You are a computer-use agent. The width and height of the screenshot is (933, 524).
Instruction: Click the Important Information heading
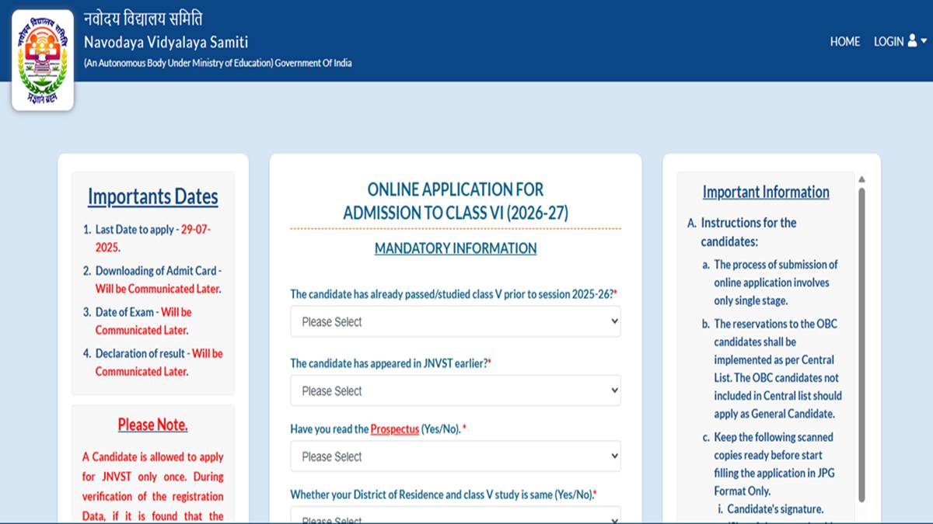point(766,192)
